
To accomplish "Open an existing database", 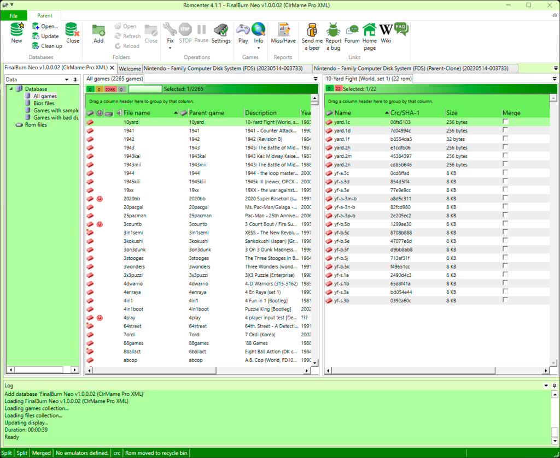I will pos(45,26).
